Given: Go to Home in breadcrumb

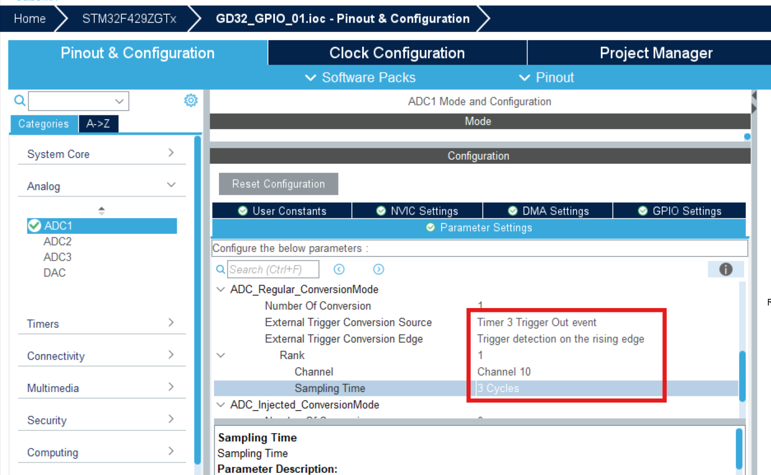Looking at the screenshot, I should [30, 19].
